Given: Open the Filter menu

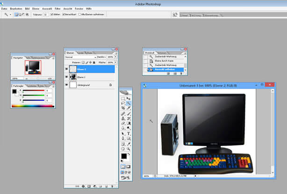Looking at the screenshot, I should click(57, 8).
